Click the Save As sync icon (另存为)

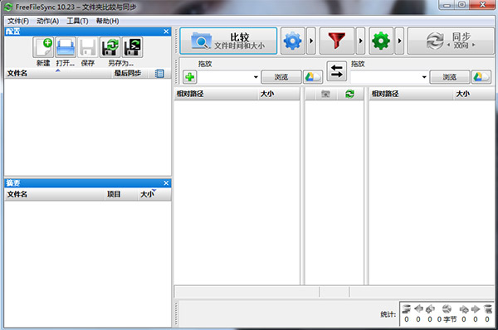point(110,47)
